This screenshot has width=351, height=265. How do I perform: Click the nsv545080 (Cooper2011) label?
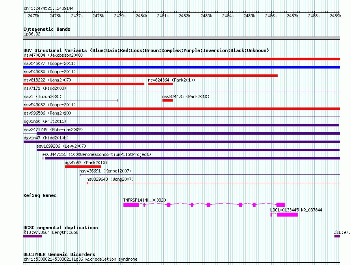(50, 72)
